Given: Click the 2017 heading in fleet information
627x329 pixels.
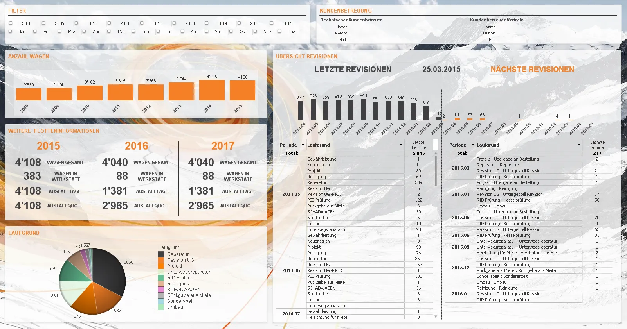Looking at the screenshot, I should click(223, 146).
